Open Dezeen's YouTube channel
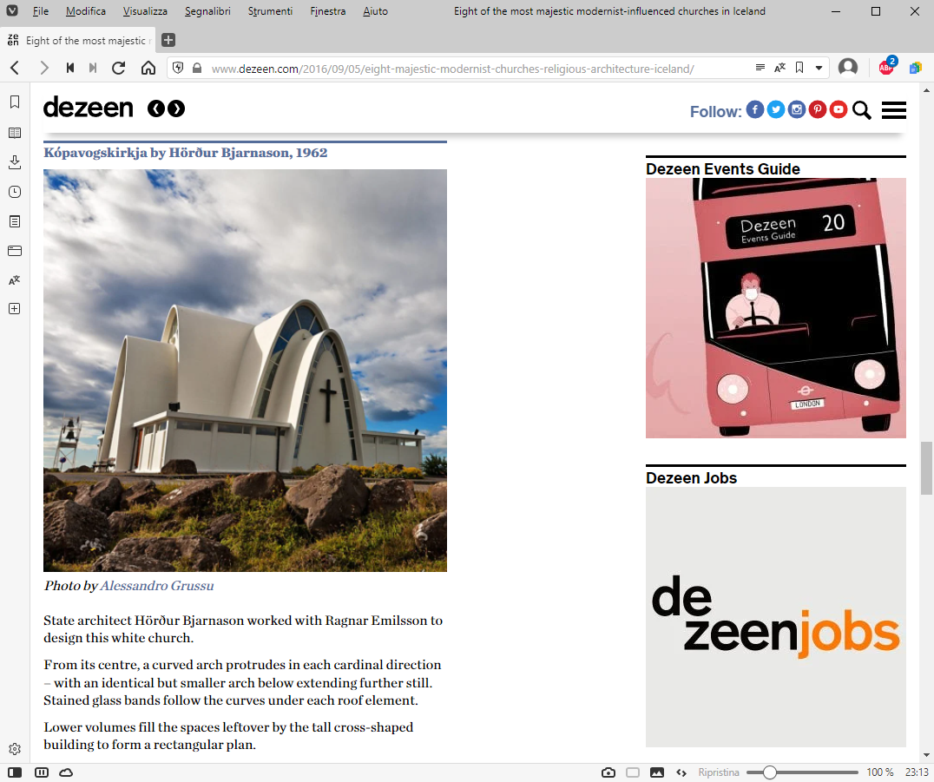934x782 pixels. pos(839,109)
